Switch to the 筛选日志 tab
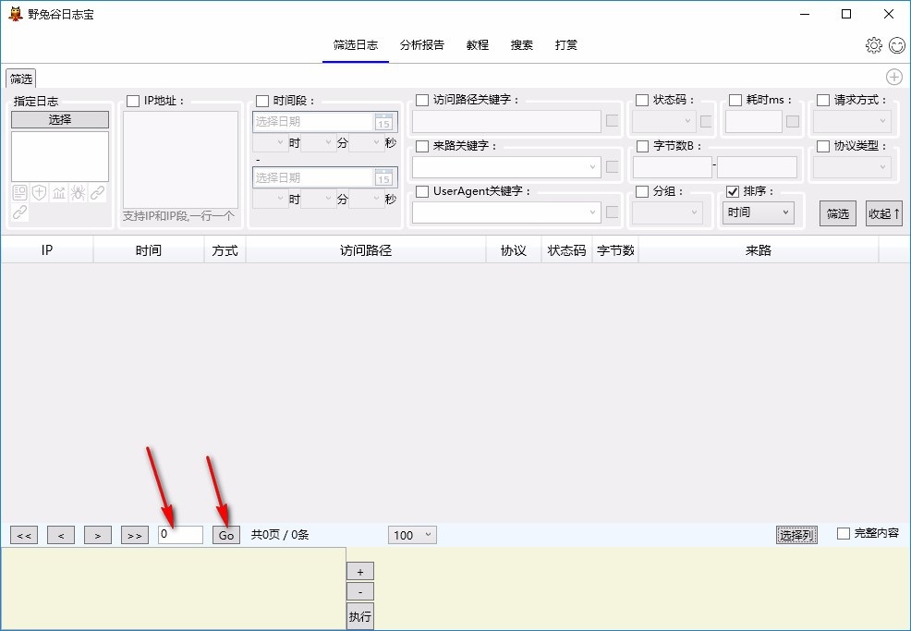 coord(356,45)
